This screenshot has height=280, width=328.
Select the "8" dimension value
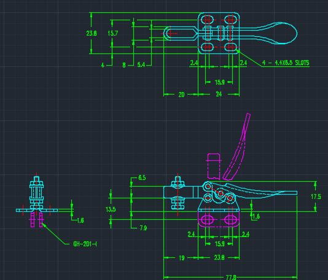(x=124, y=65)
